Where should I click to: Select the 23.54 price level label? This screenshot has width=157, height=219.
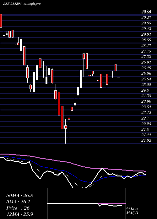point(146,107)
